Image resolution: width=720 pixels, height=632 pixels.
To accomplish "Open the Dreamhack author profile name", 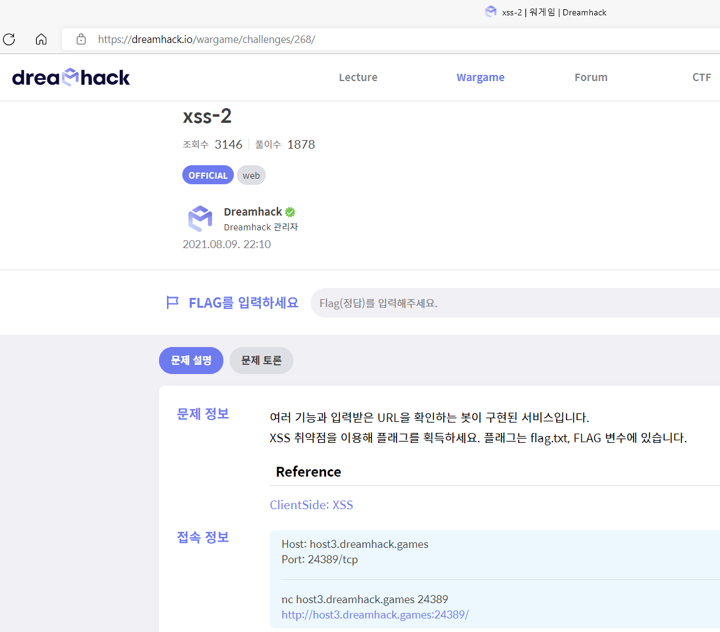I will tap(253, 212).
